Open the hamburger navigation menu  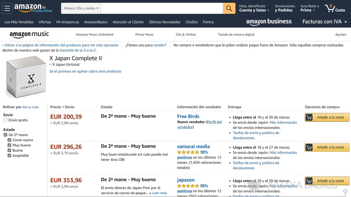pos(7,8)
